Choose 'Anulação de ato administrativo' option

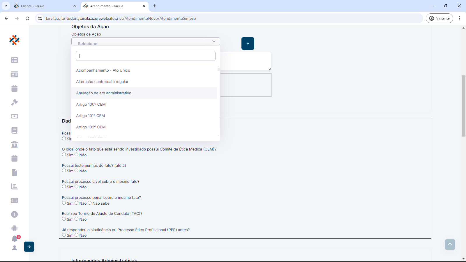click(x=104, y=93)
